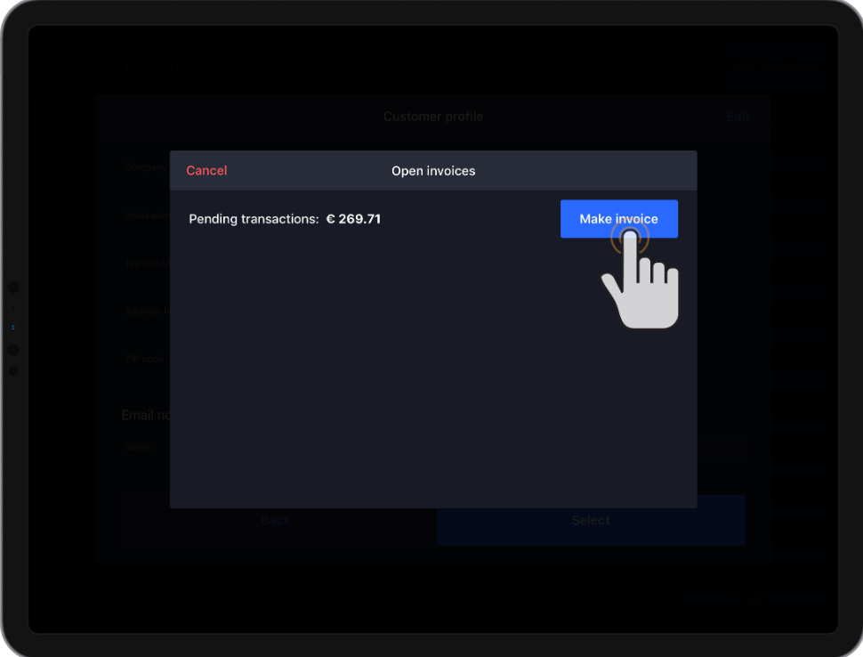Click the Email section heading

[144, 415]
